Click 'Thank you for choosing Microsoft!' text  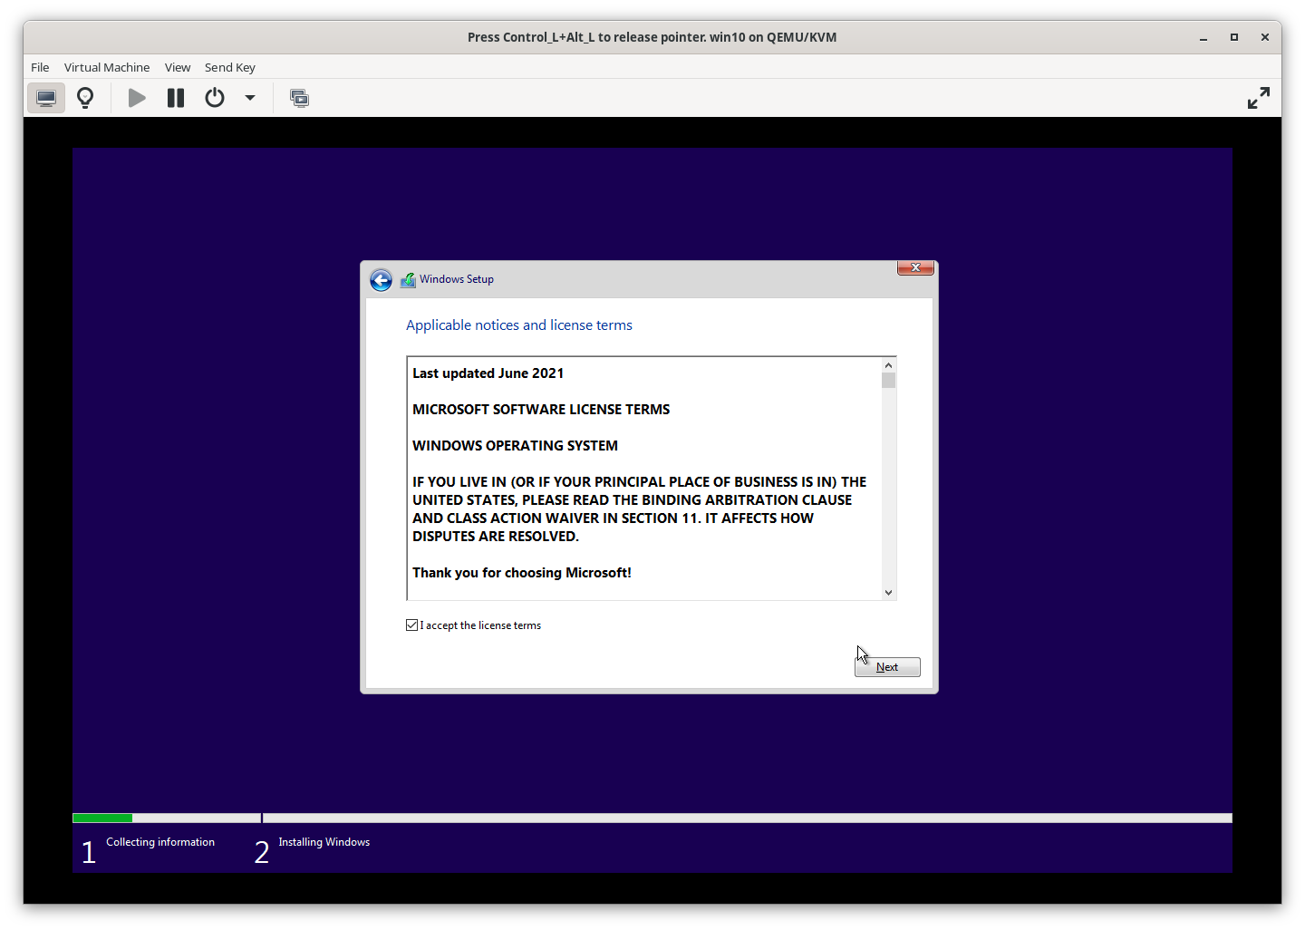pyautogui.click(x=522, y=573)
